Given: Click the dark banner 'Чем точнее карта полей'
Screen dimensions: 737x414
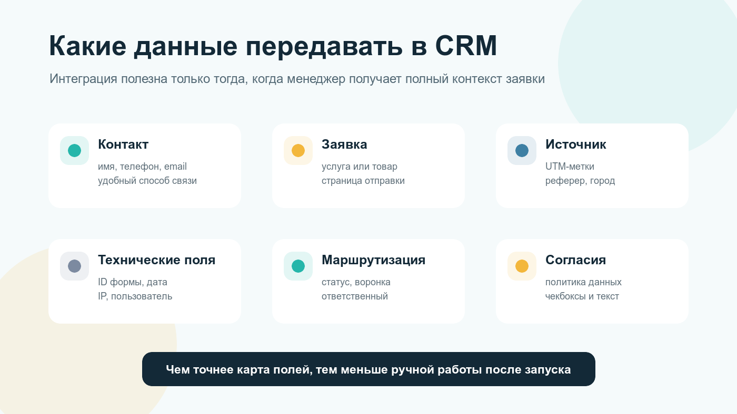Looking at the screenshot, I should pos(368,369).
